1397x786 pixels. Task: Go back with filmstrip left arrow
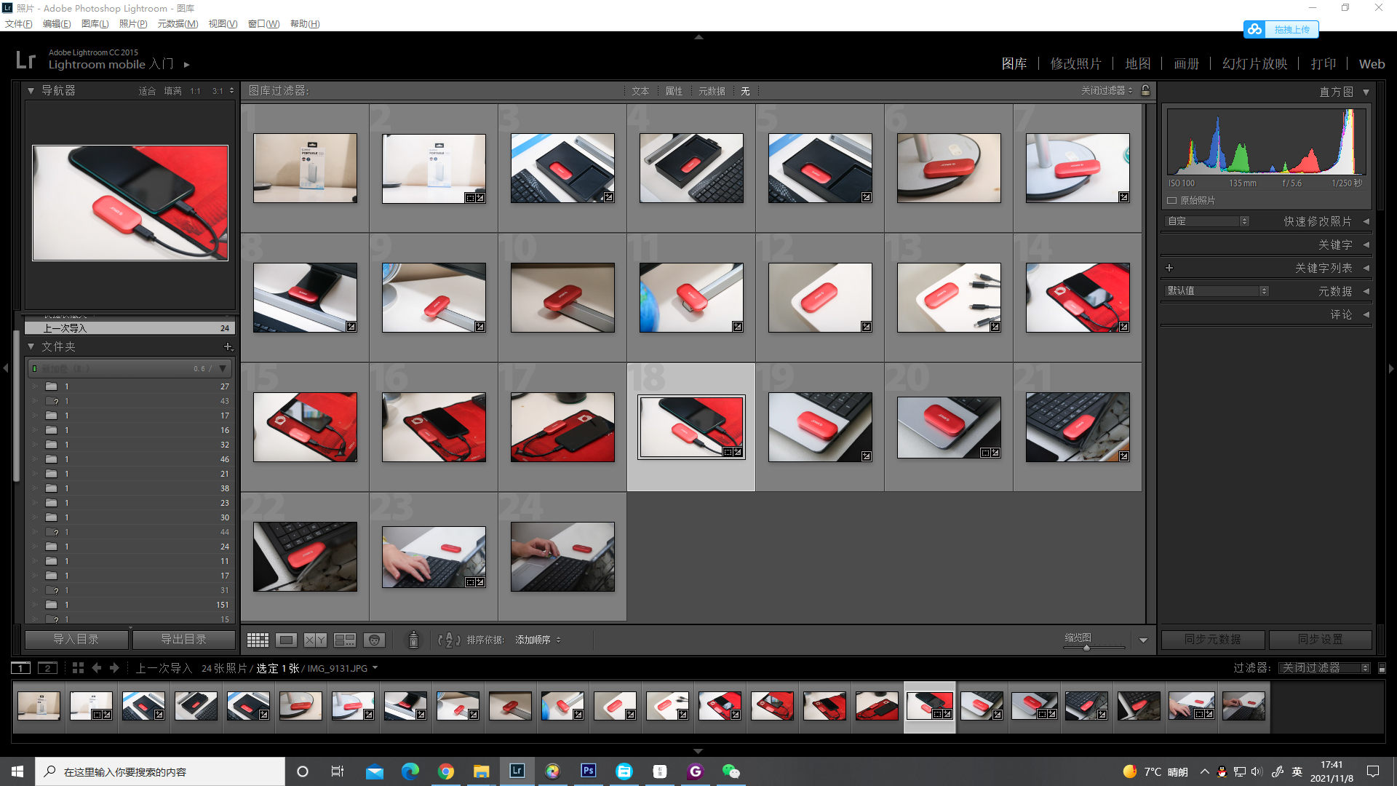click(x=97, y=668)
